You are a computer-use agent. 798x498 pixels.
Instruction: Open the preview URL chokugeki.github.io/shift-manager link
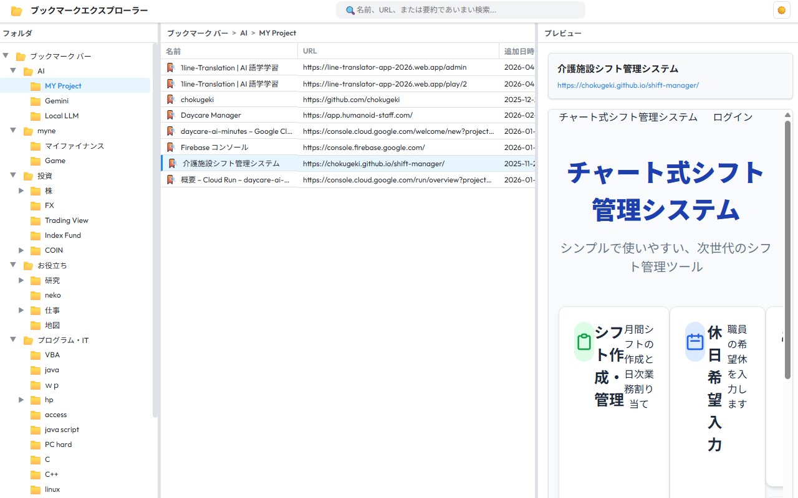628,85
